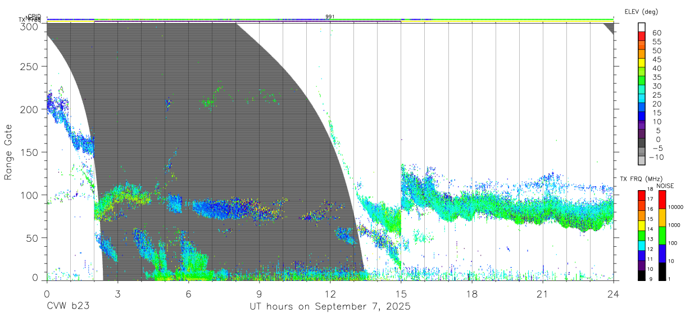The image size is (690, 318).
Task: Select the yellow TX FRQ swatch between 14 and 15
Action: [x=642, y=225]
